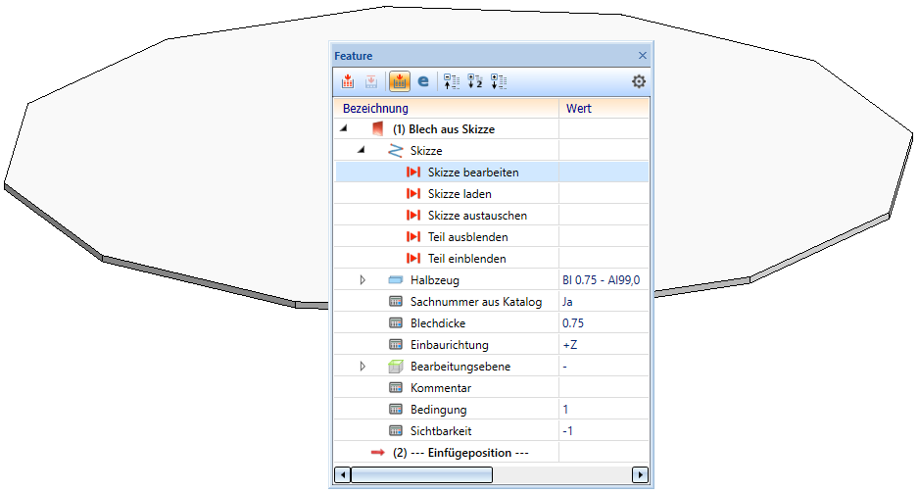Click the parameter icon beside Sachnummer aus Katalog
919x493 pixels.
pyautogui.click(x=396, y=301)
